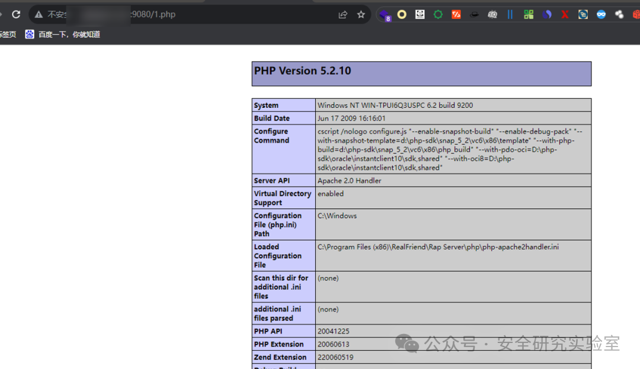
Task: Click the SQ extension icon
Action: pos(492,15)
